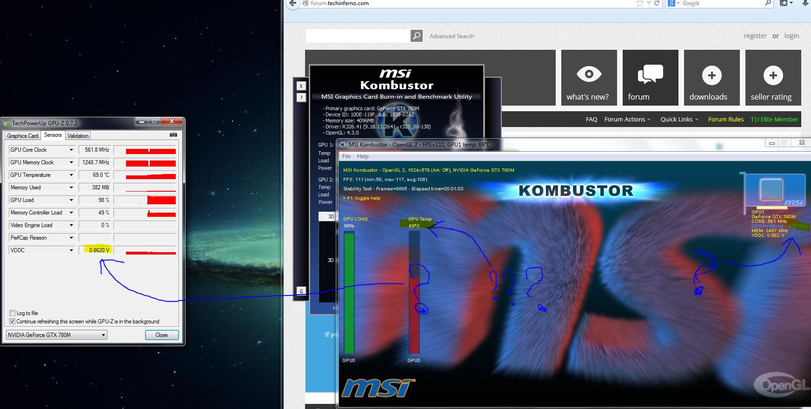Open the GPU Temperature sensor dropdown

click(71, 175)
